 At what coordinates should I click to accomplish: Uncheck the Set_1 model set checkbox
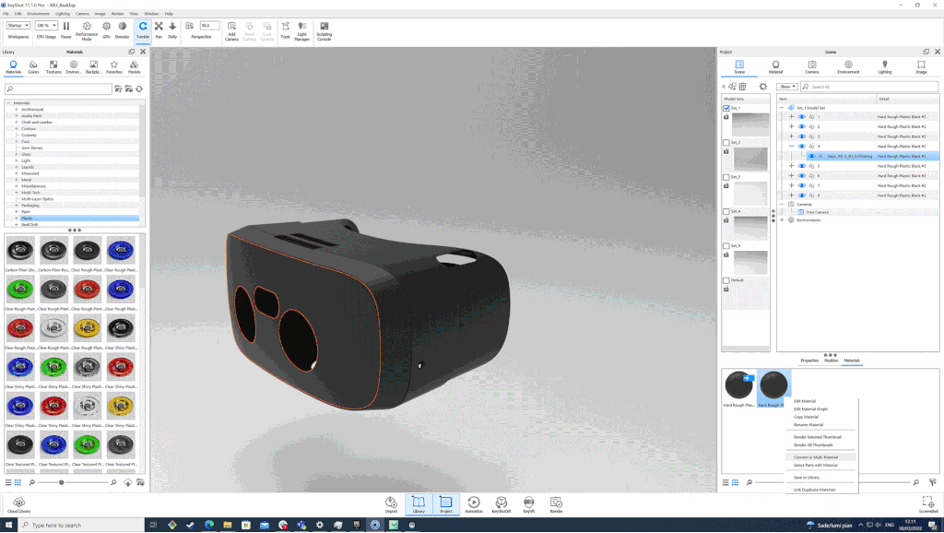coord(726,108)
